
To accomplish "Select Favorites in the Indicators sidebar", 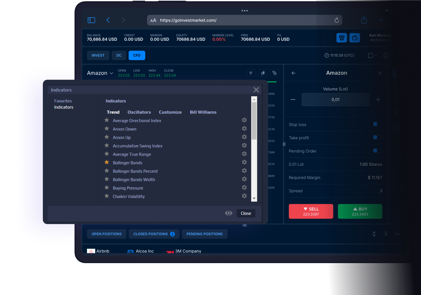I will [63, 101].
